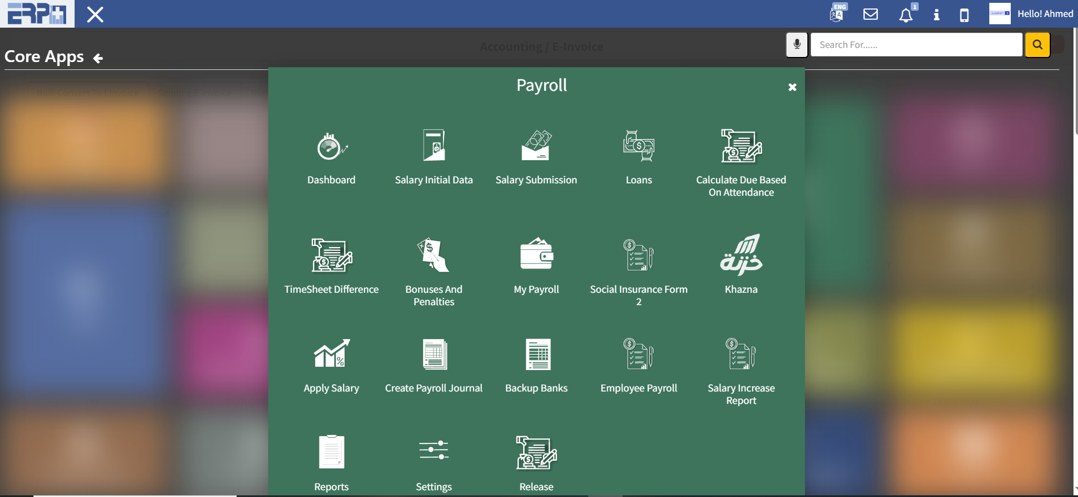Select Bonuses And Penalties
This screenshot has width=1078, height=497.
(433, 256)
